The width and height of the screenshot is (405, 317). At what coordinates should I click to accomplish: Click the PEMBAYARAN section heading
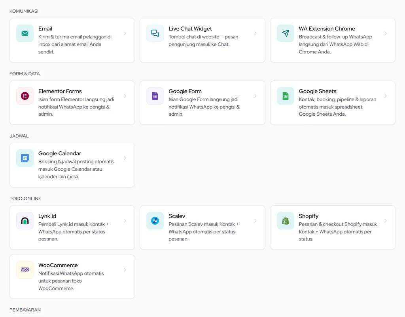[25, 310]
